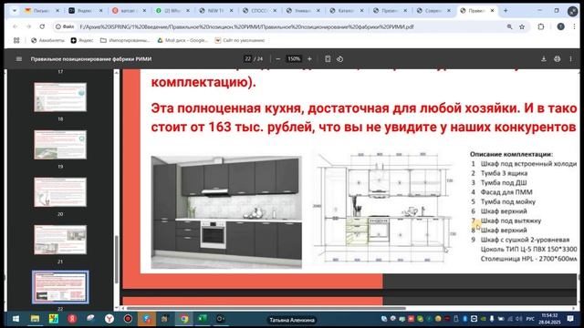The image size is (584, 328).
Task: Zoom out with the minus button
Action: coord(277,58)
